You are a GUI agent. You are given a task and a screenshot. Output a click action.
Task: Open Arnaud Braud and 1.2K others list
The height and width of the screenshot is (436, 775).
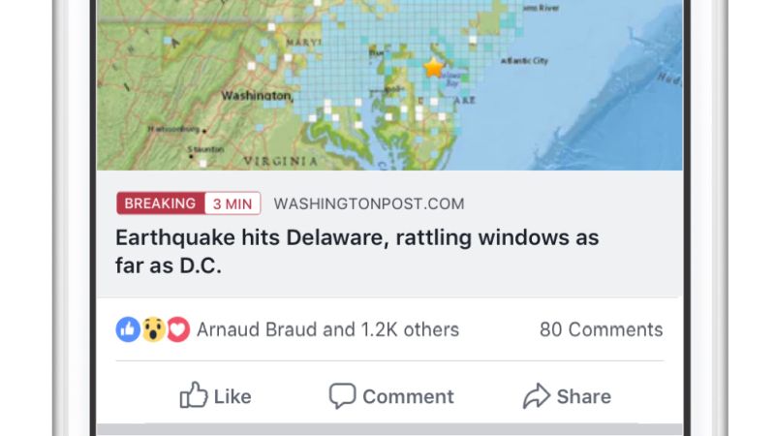(x=327, y=329)
